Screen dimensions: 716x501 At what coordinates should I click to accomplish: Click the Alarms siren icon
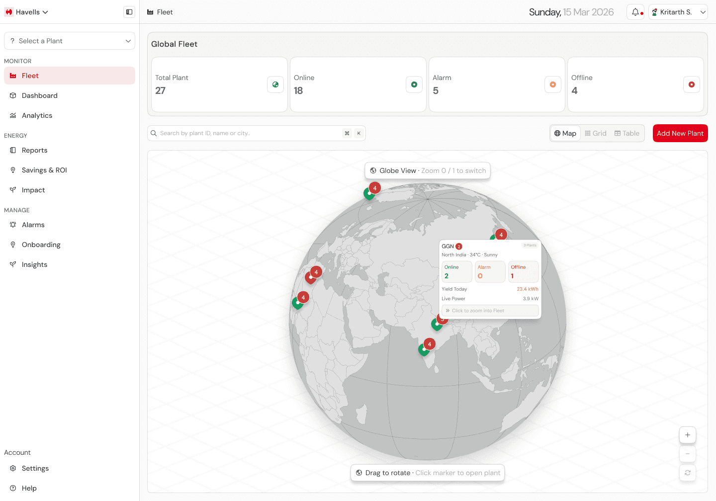click(13, 225)
